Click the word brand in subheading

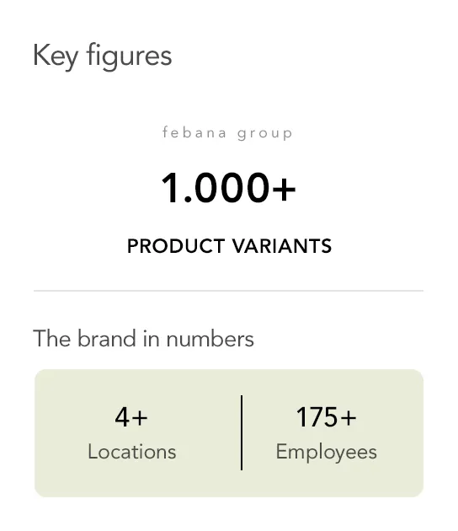pos(107,338)
